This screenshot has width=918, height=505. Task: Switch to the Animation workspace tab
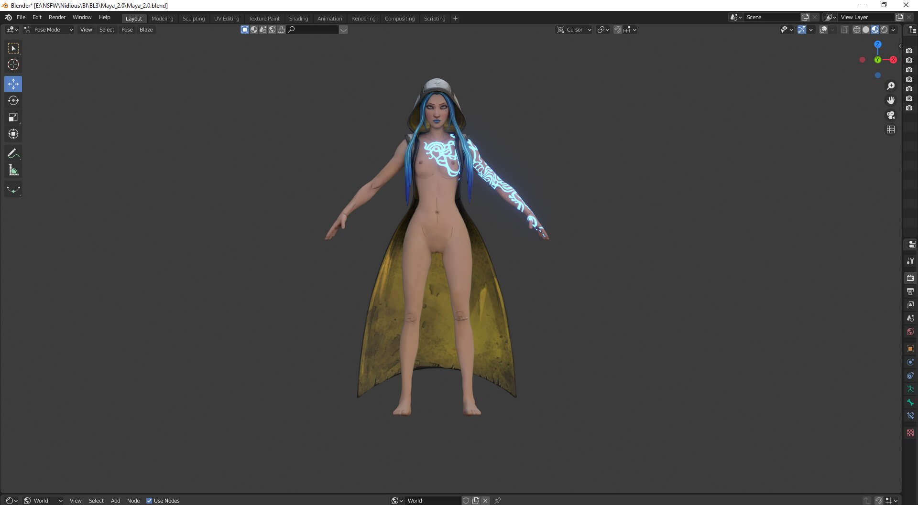[x=329, y=19]
